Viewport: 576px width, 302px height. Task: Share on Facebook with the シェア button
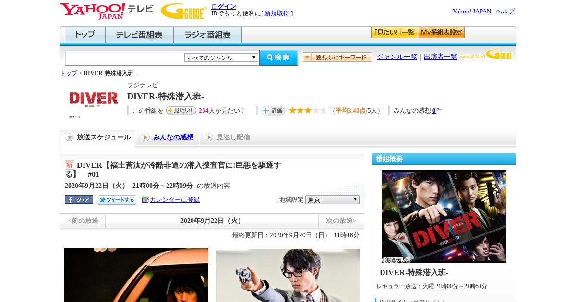[79, 199]
